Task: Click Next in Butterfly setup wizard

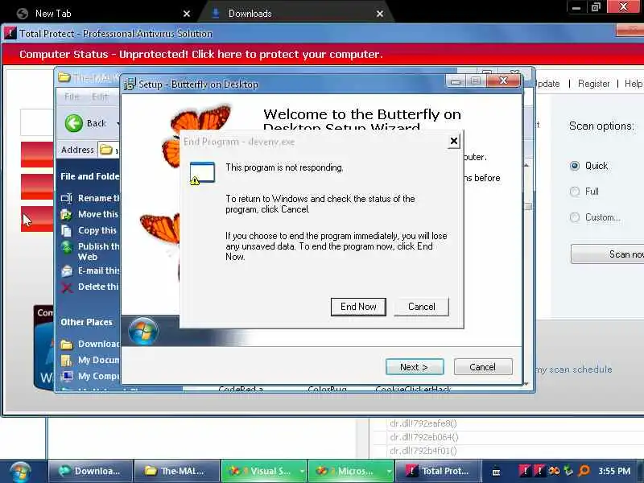Action: click(415, 367)
